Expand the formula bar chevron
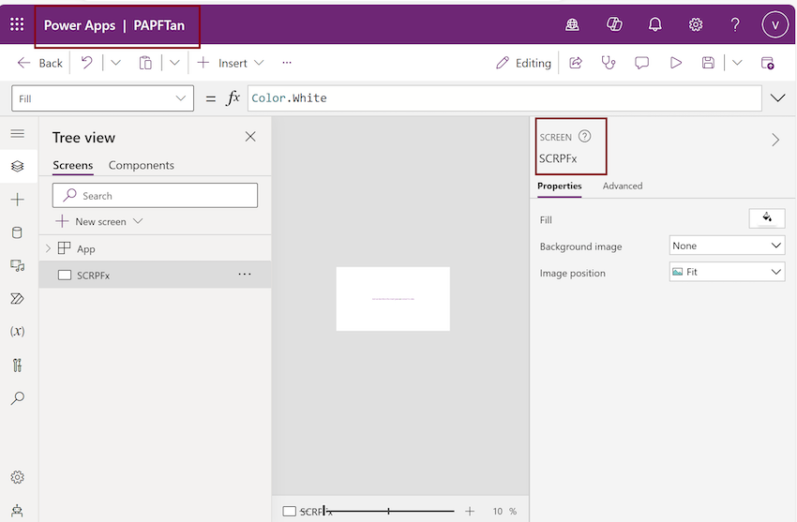Image resolution: width=797 pixels, height=522 pixels. pyautogui.click(x=777, y=98)
